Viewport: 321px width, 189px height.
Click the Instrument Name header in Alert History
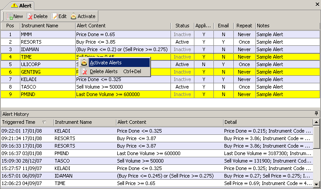click(x=85, y=122)
